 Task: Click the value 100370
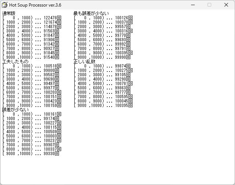tap(122, 22)
